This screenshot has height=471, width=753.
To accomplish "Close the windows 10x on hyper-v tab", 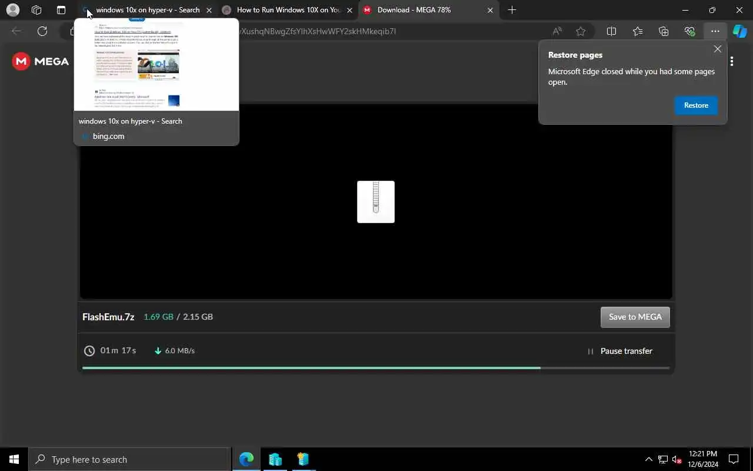I will point(209,10).
